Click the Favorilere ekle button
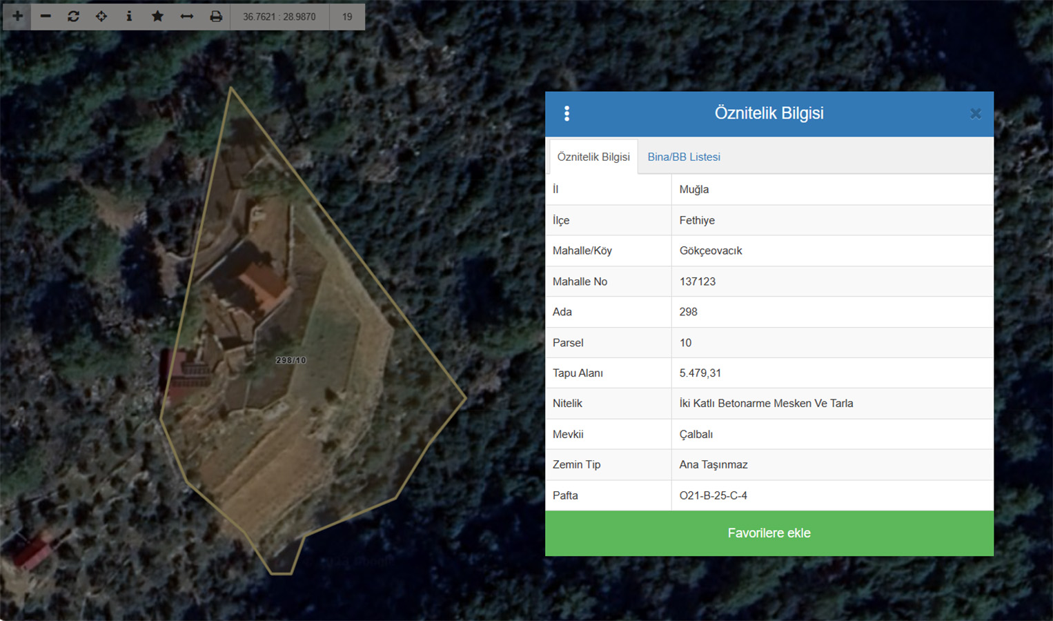1053x621 pixels. pyautogui.click(x=769, y=533)
